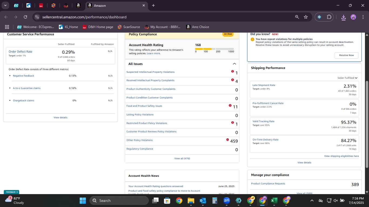Click Learn more about Account Health Rating

coord(153,53)
